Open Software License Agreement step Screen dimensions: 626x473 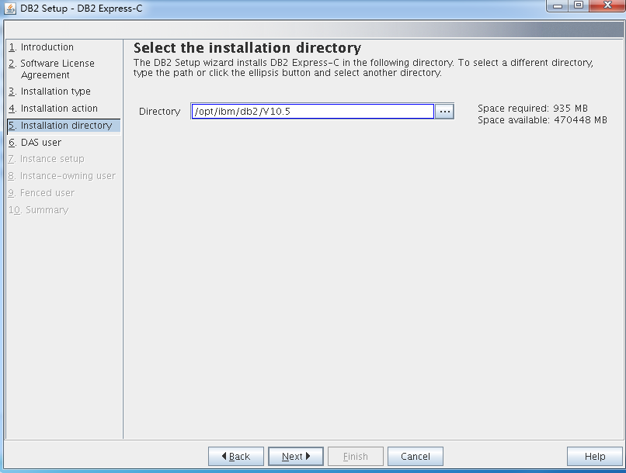51,69
